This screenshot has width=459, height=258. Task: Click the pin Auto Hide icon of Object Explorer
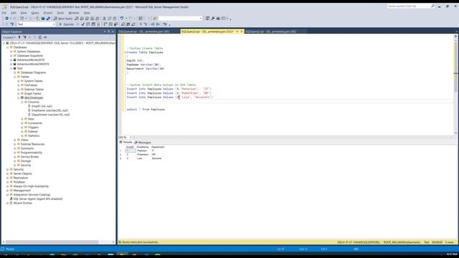[x=108, y=32]
